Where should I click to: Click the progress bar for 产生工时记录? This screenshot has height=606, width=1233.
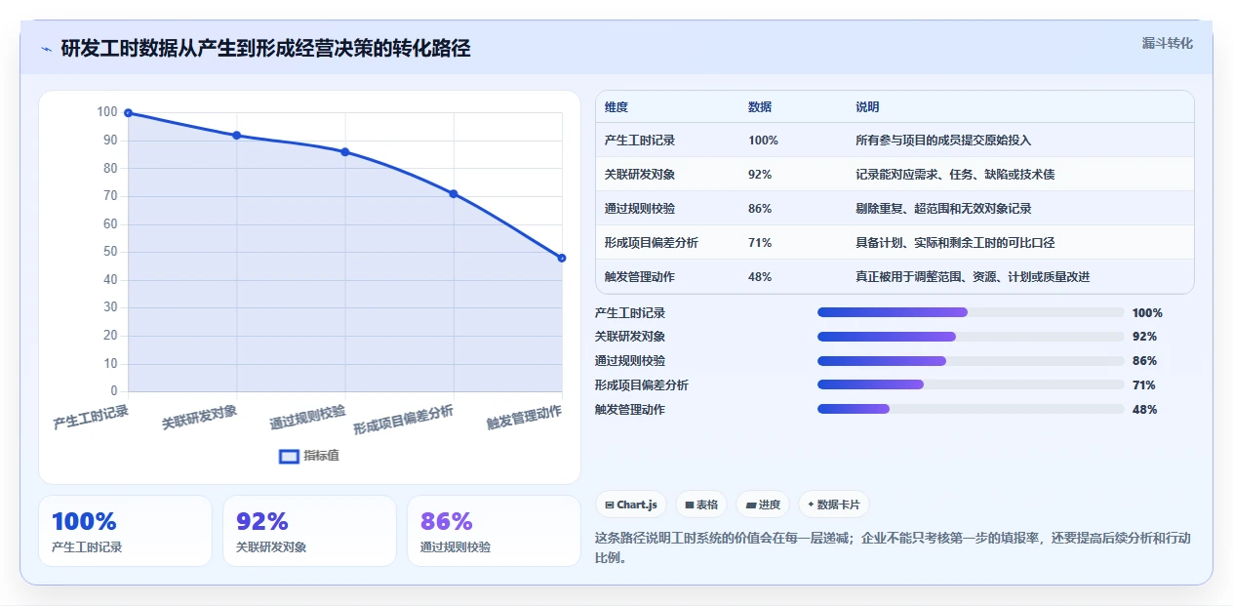point(971,312)
